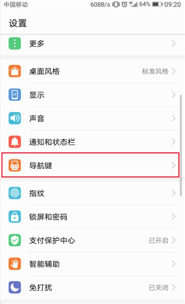The image size is (185, 304).
Task: Tap the 已关闭 status of 免打扰
Action: [x=158, y=288]
